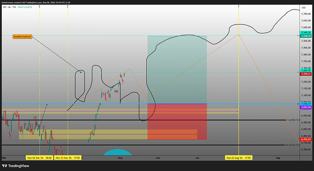
Task: Click the Feb month label on time axis
Action: coord(4,158)
